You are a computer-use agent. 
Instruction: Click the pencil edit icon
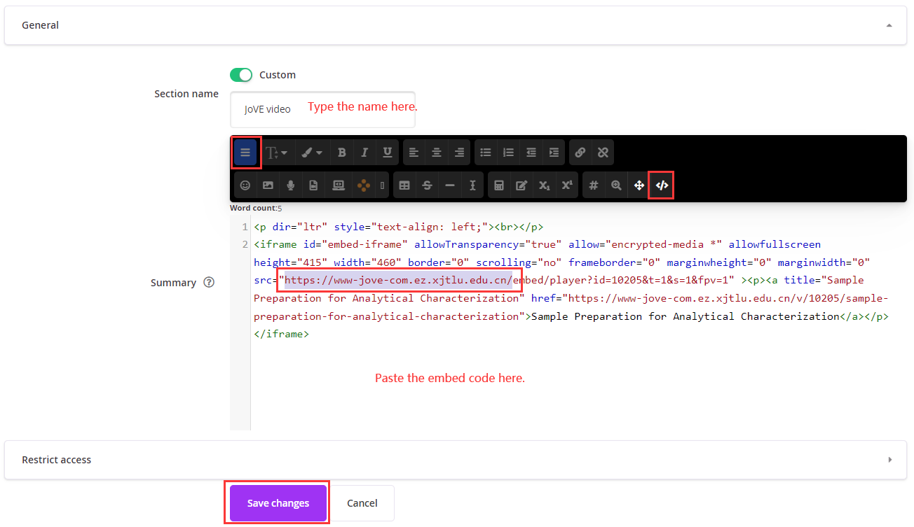(x=521, y=185)
